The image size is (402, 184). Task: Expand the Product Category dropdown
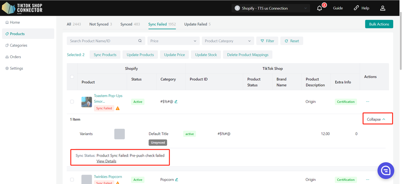(228, 41)
